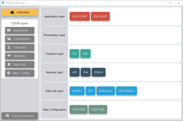The image size is (183, 121).
Task: Close the TCP/IP Configuration window
Action: 179,3
